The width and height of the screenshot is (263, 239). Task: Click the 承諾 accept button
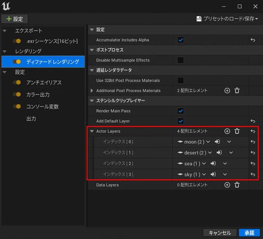tap(249, 233)
